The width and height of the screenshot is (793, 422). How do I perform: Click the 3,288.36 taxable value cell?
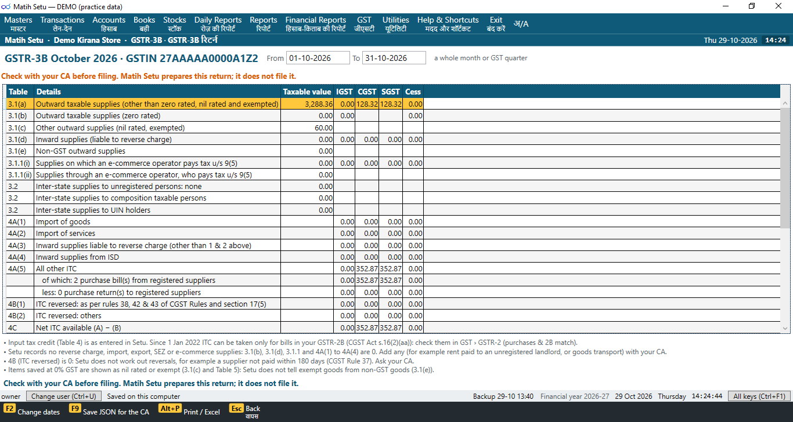308,104
